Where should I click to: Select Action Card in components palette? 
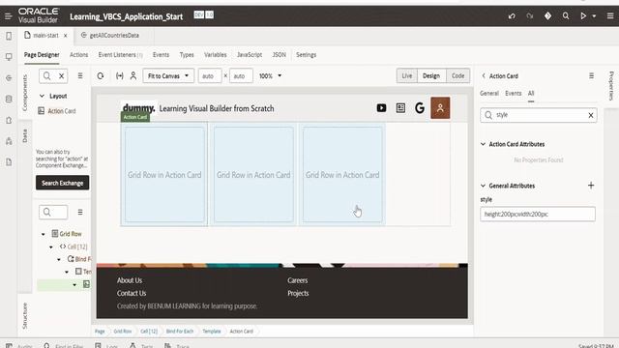[57, 111]
